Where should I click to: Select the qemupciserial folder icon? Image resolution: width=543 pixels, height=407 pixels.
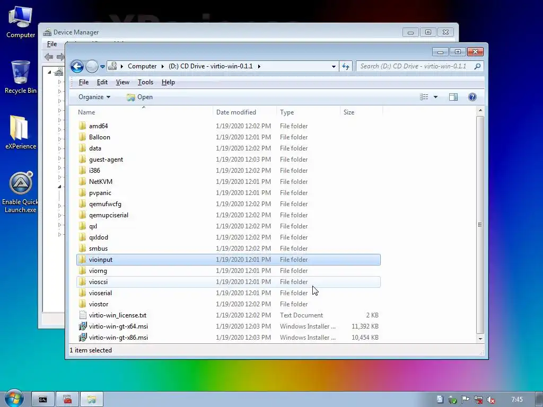point(82,215)
